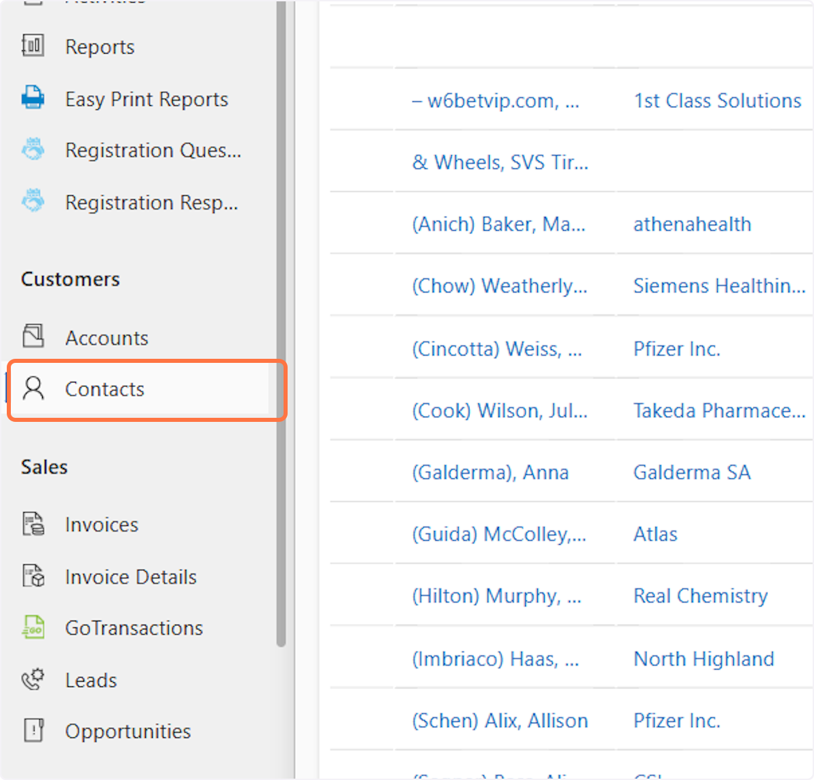Open contact (Anich) Baker link
This screenshot has width=814, height=780.
click(x=499, y=225)
